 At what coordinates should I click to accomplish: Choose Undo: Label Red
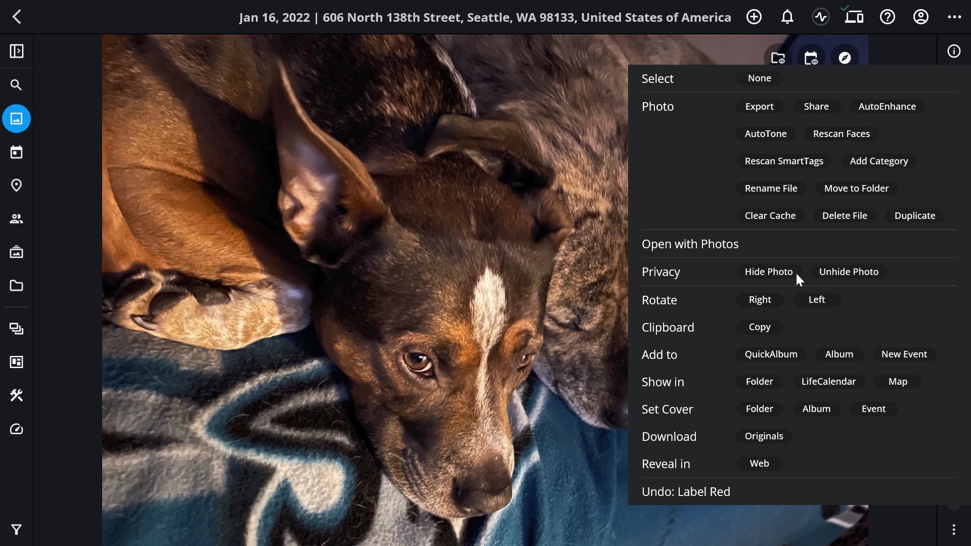799,492
